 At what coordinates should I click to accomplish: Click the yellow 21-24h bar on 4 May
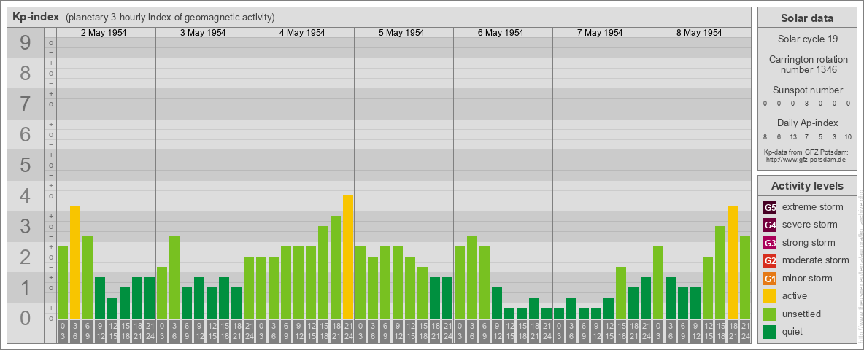click(347, 257)
